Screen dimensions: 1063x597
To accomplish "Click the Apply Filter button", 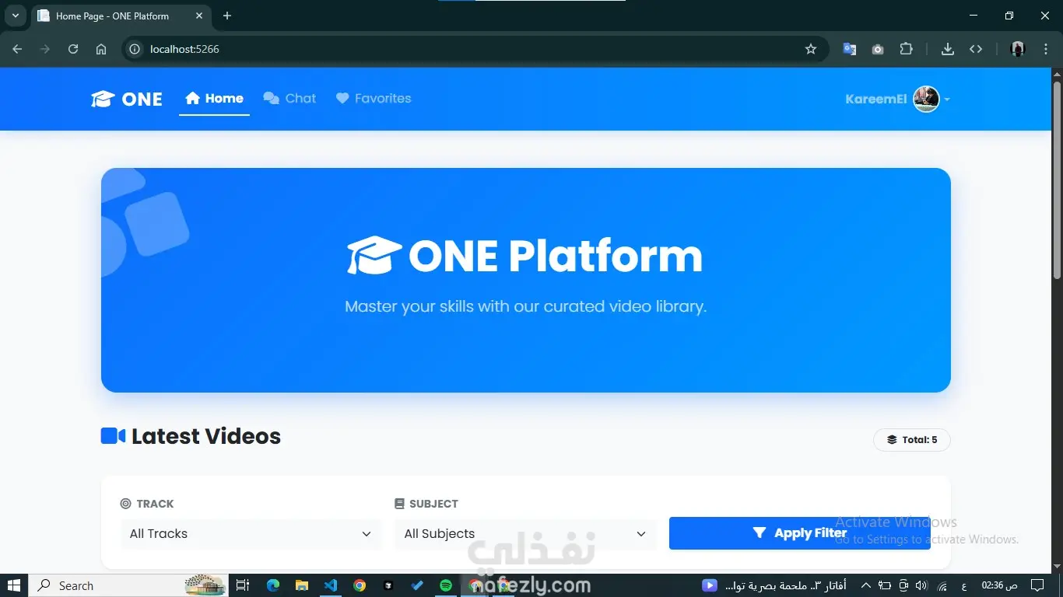I will coord(799,533).
